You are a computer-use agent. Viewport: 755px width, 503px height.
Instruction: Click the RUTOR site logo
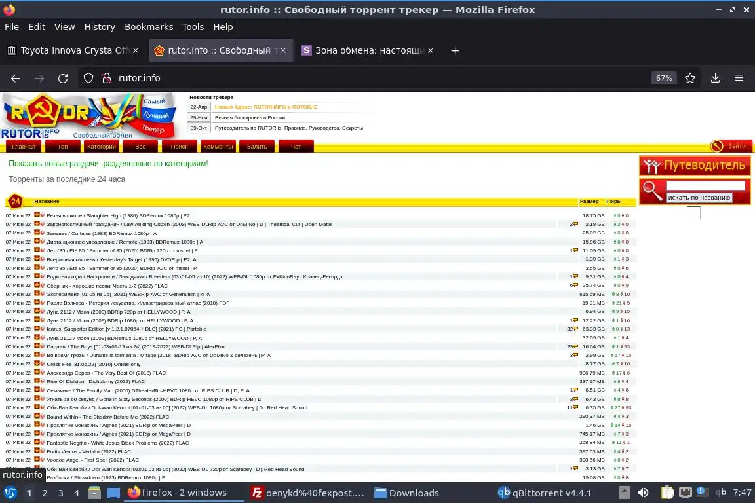point(90,116)
